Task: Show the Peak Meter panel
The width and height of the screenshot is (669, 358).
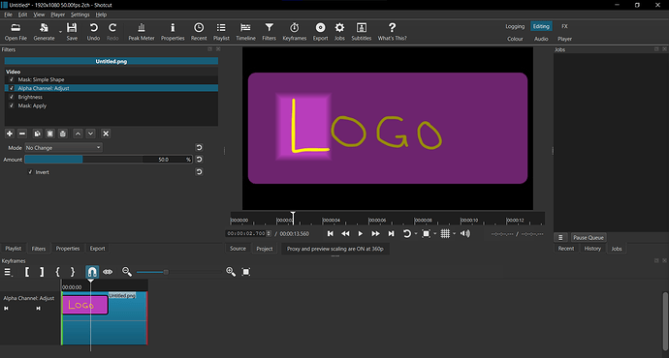Action: 142,32
